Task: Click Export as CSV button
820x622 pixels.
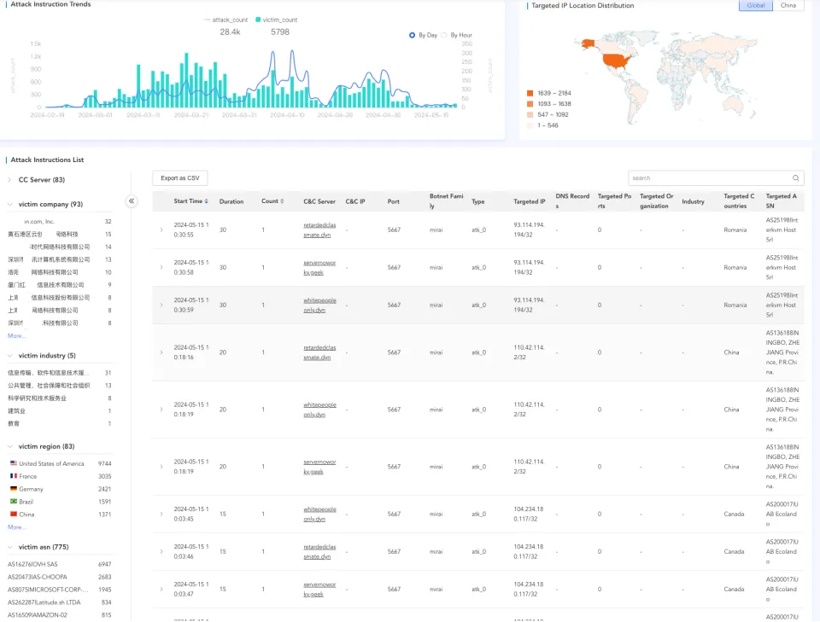Action: 180,178
